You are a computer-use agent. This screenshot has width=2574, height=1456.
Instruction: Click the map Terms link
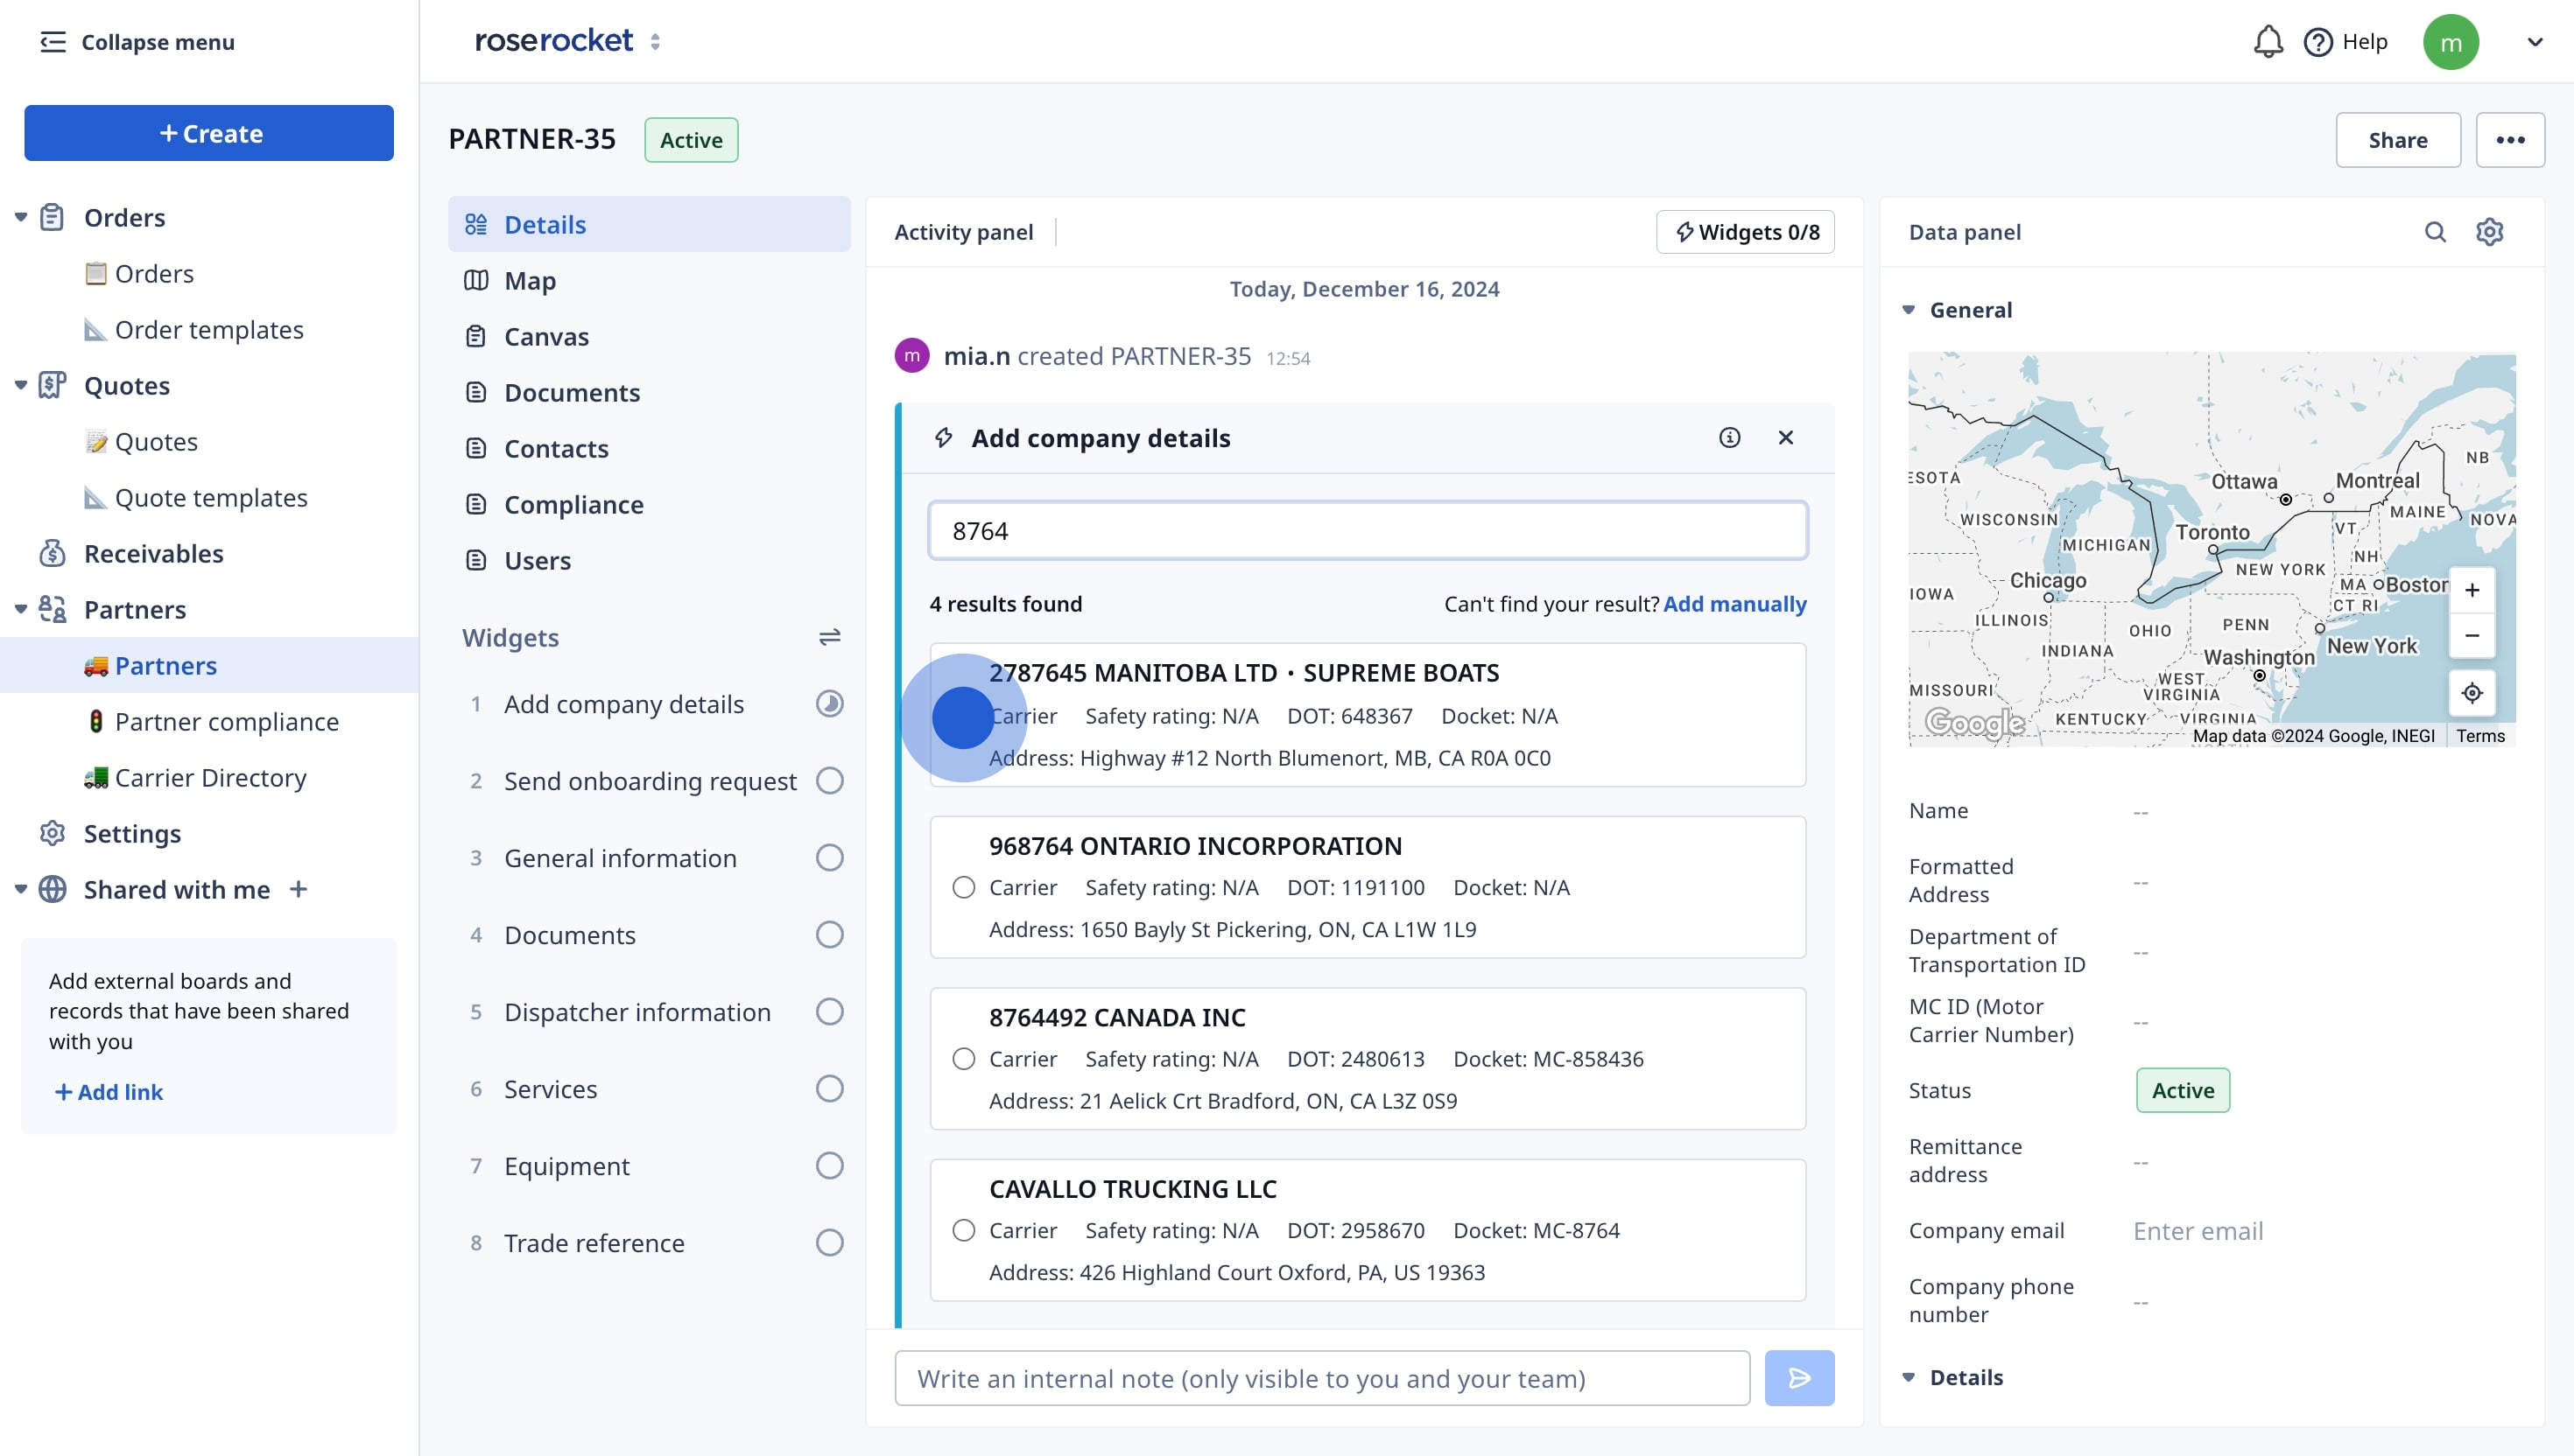[x=2480, y=736]
